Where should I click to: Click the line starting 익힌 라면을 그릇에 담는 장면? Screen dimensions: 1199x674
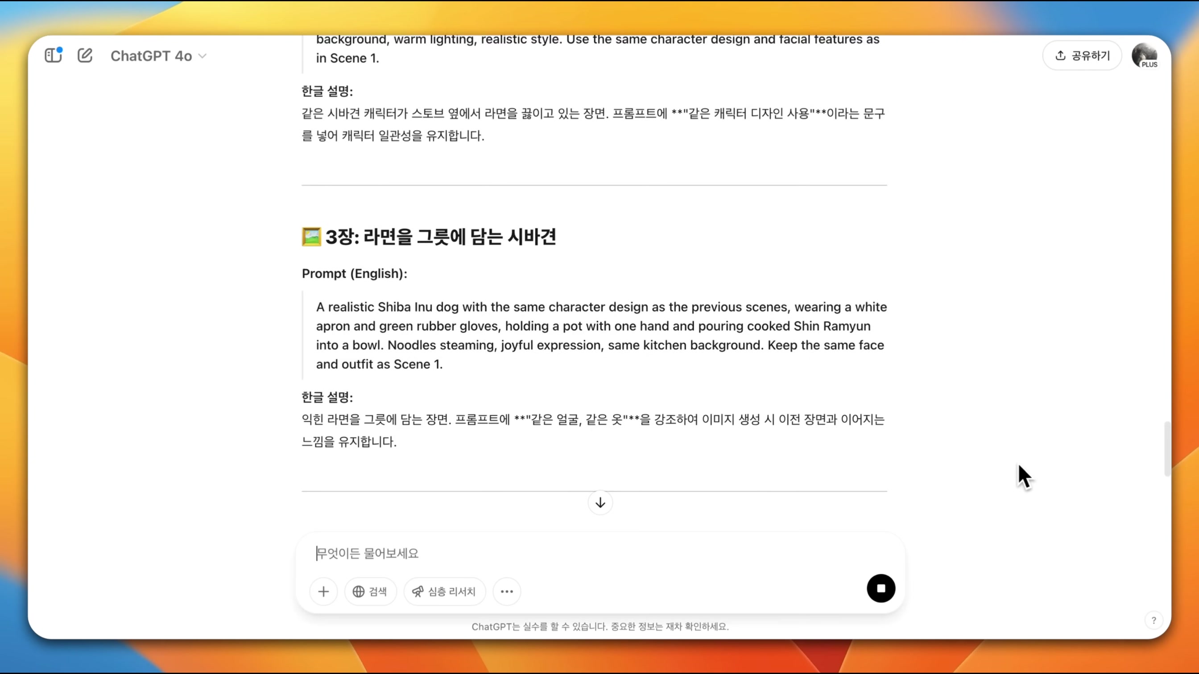593,419
